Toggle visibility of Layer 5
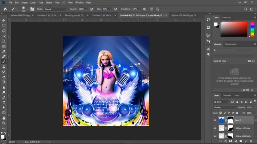 tap(215, 120)
